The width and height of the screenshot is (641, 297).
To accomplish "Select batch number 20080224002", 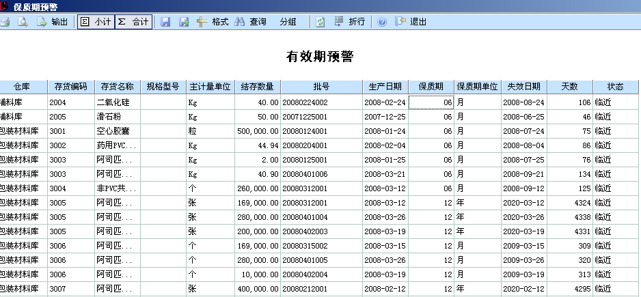I will click(322, 102).
